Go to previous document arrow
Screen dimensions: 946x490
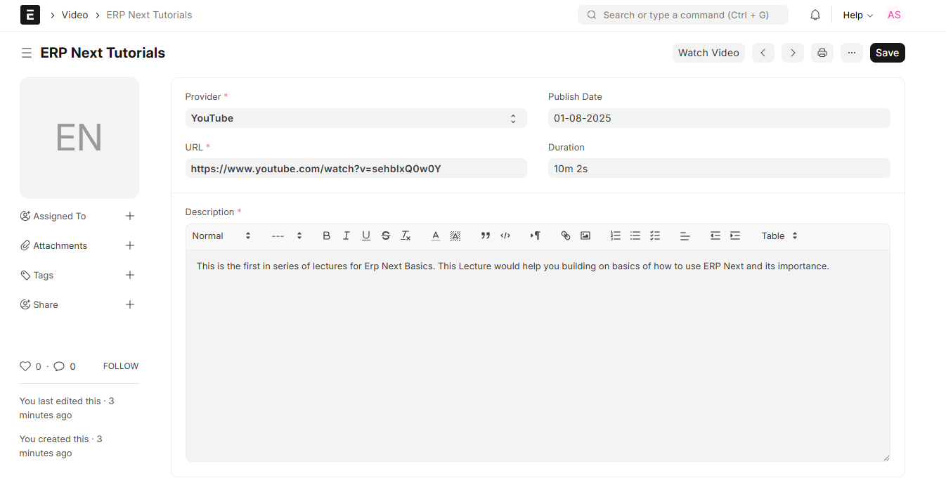tap(763, 53)
